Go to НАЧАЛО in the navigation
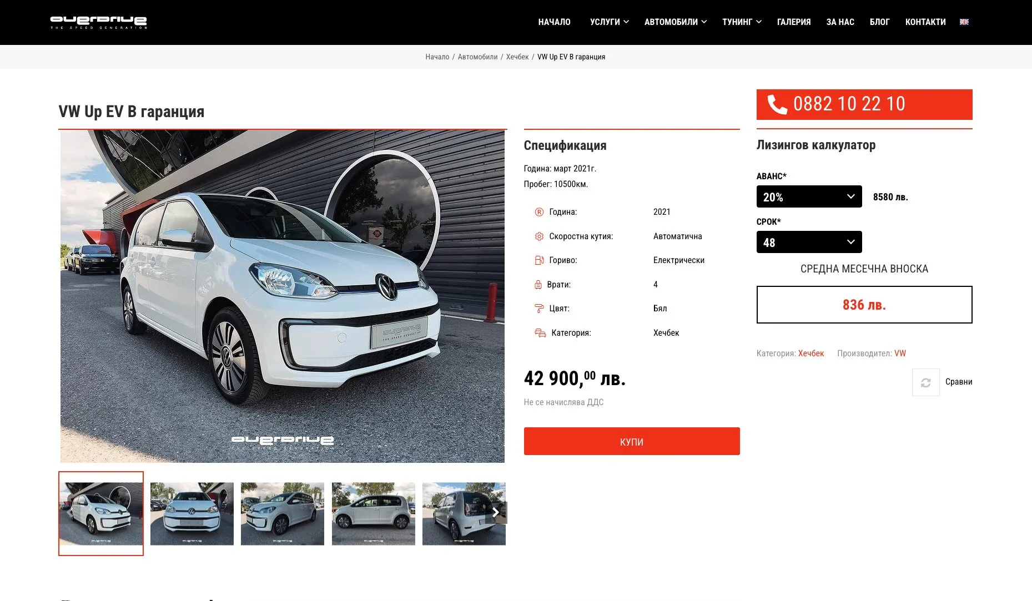Image resolution: width=1032 pixels, height=601 pixels. (x=554, y=22)
